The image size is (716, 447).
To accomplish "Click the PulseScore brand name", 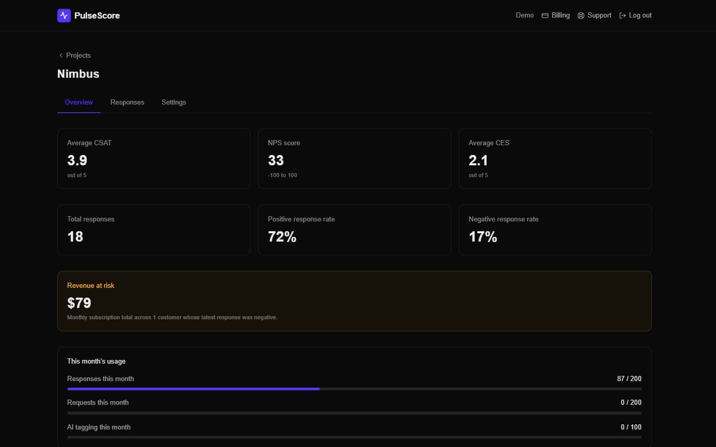I will pos(97,15).
